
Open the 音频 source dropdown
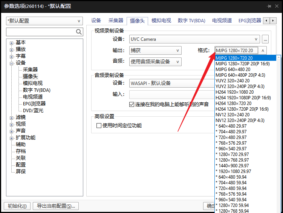[155, 62]
